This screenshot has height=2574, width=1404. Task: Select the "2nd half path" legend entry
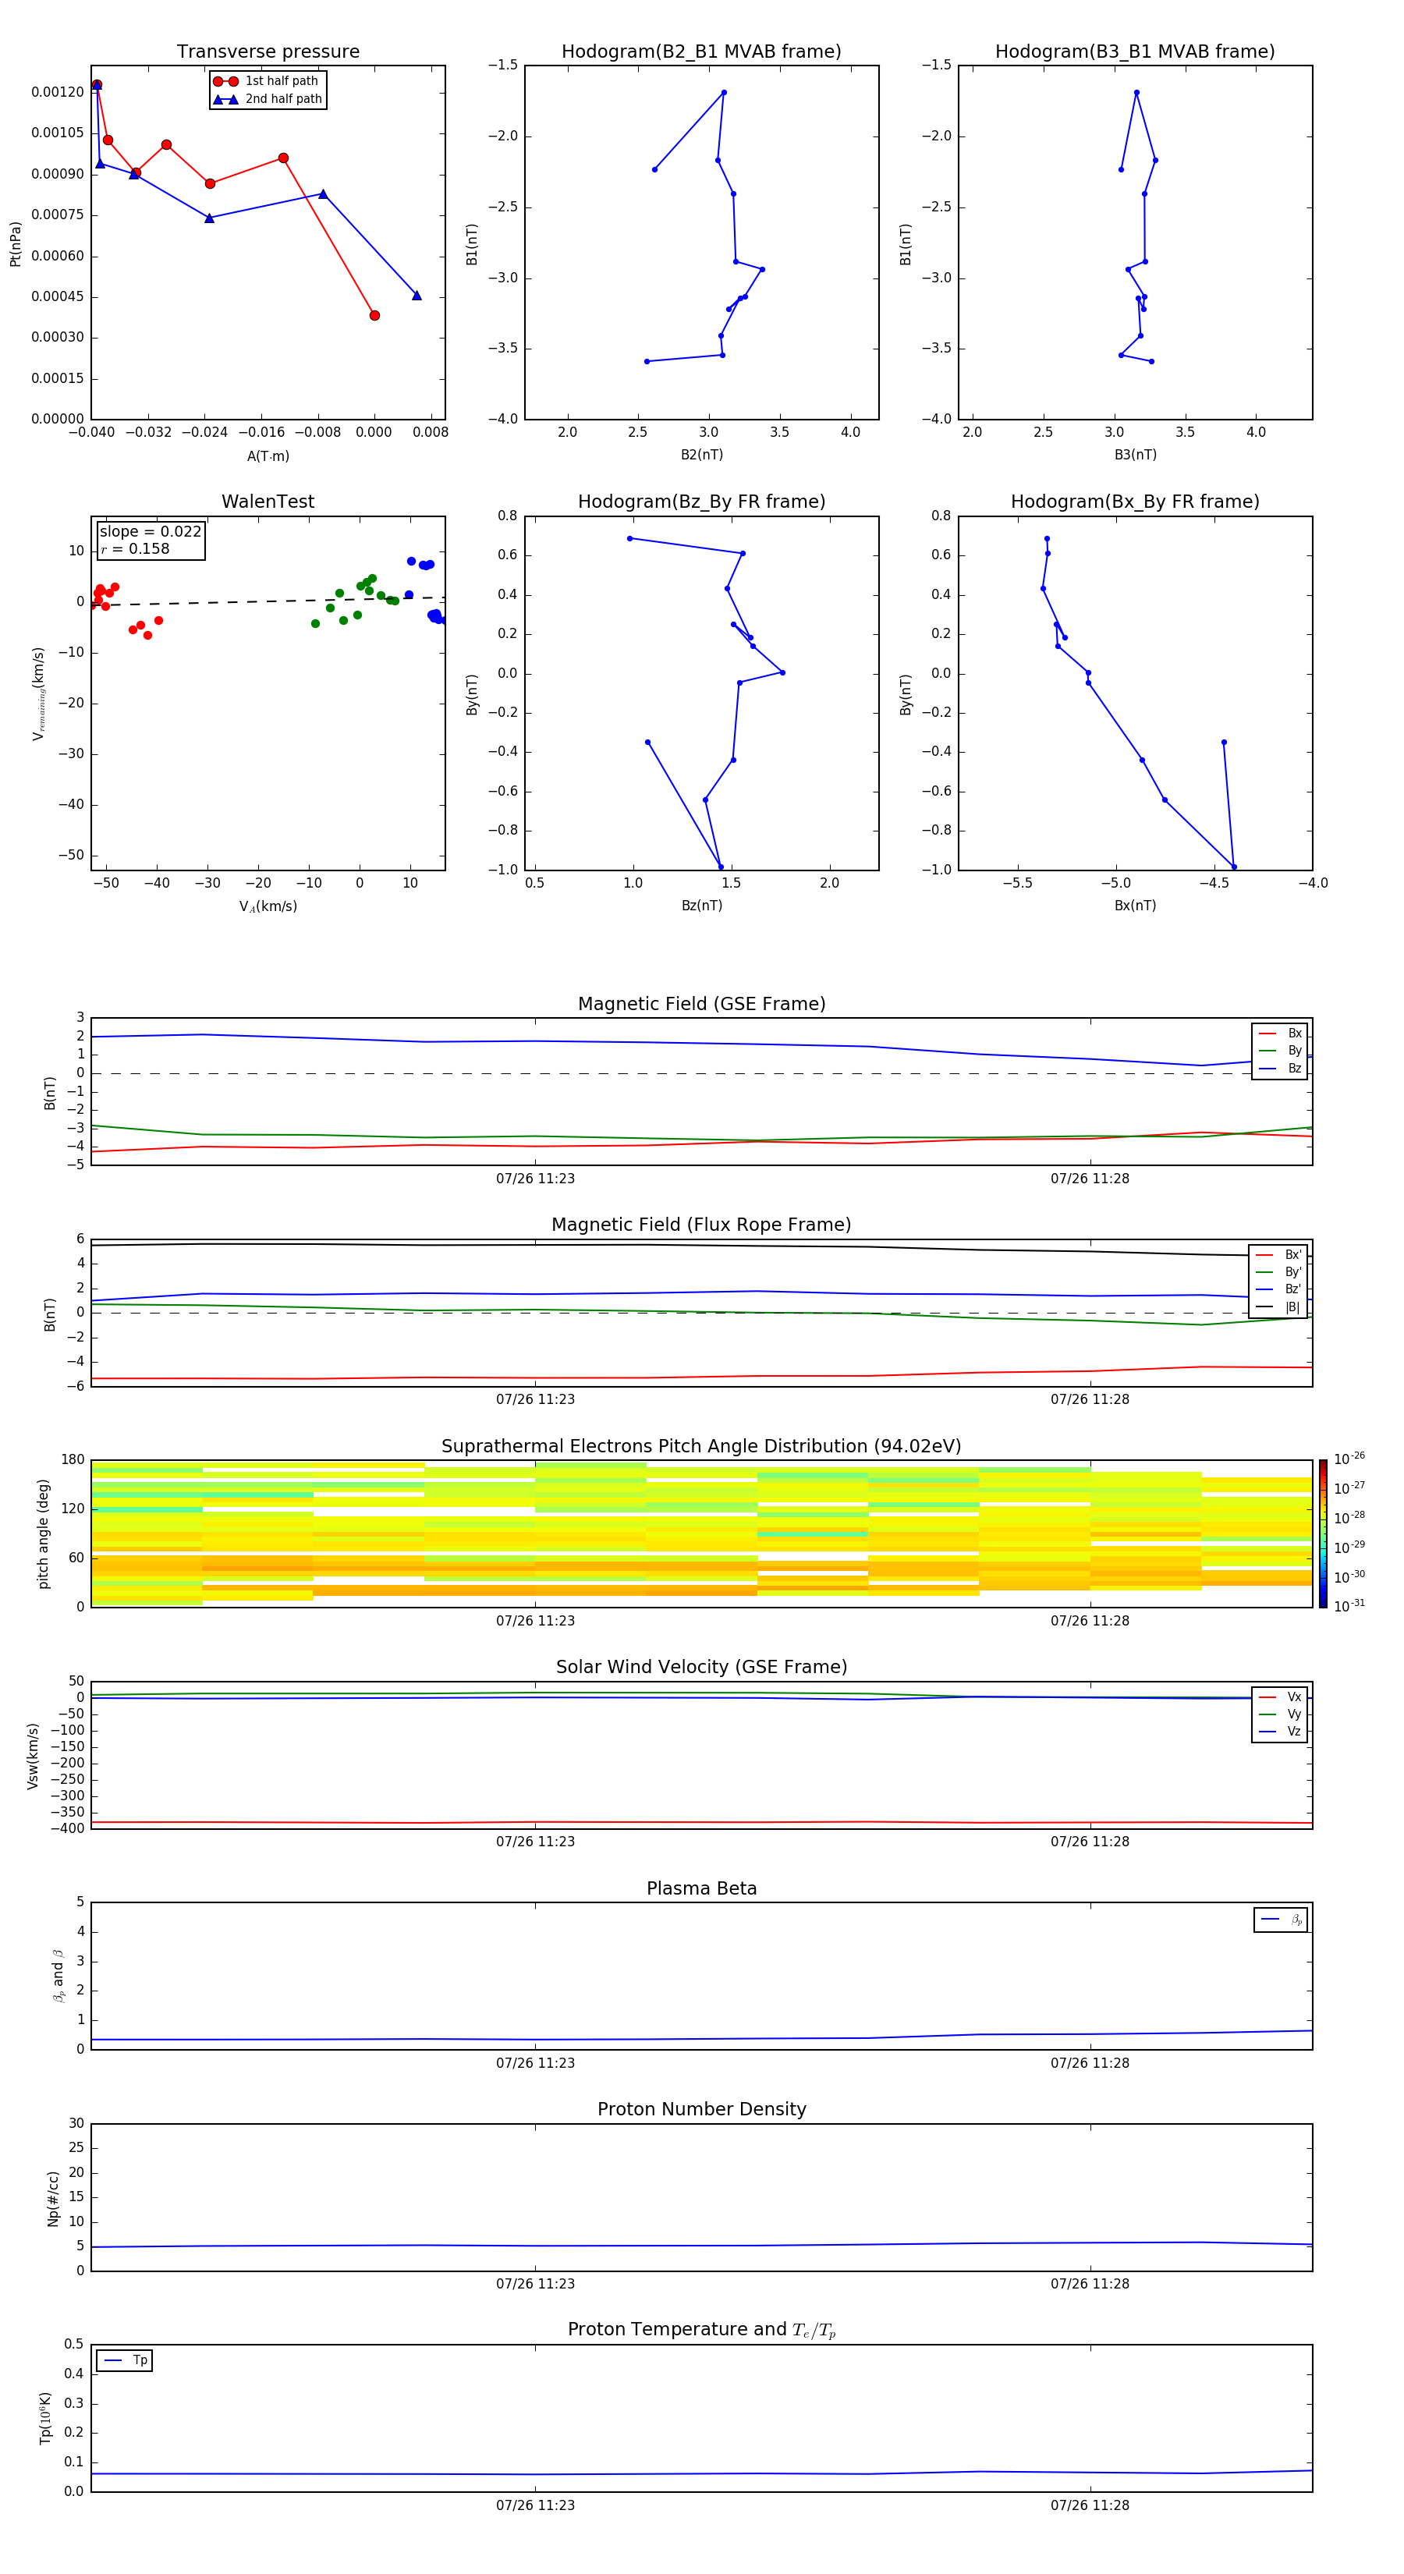point(267,99)
